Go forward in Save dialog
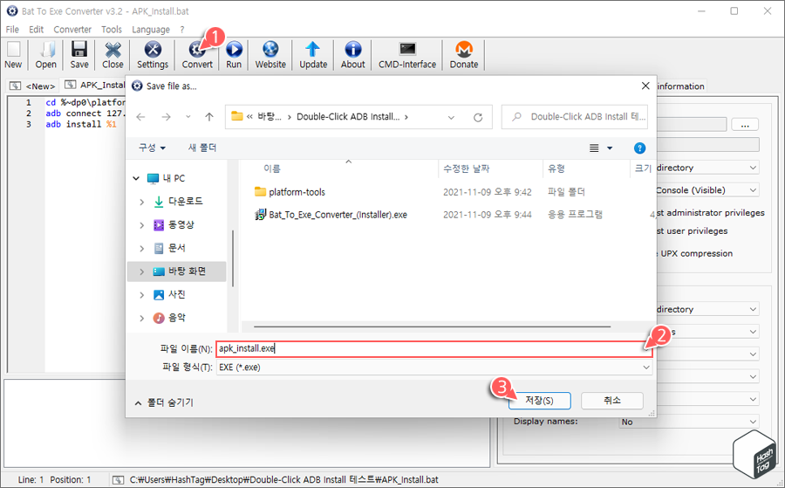Screen dimensions: 785x488 pyautogui.click(x=166, y=117)
